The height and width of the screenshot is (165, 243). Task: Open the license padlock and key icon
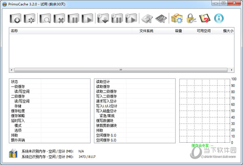pos(191,18)
